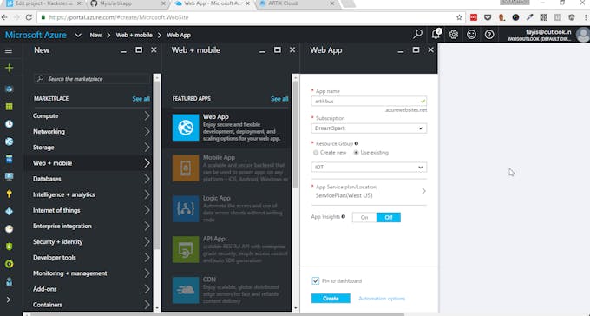The height and width of the screenshot is (316, 590).
Task: Click See all next to Marketplace
Action: tap(141, 99)
